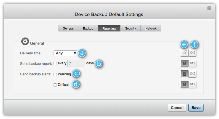219x119 pixels.
Task: Click the Cancel button
Action: point(177,108)
